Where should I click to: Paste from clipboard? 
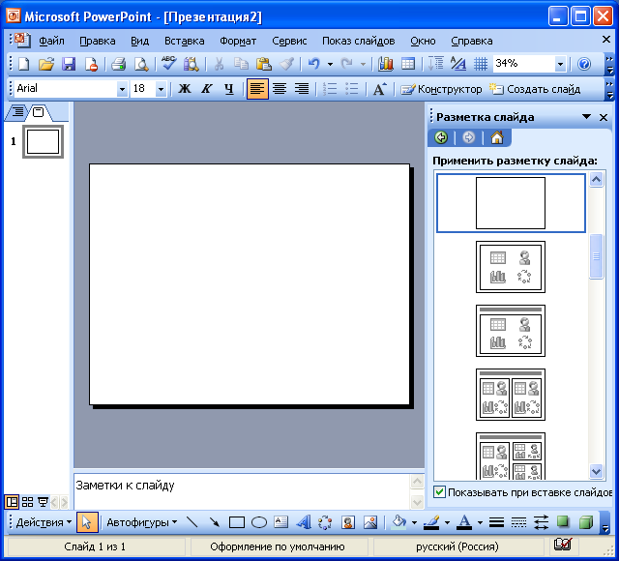point(263,64)
